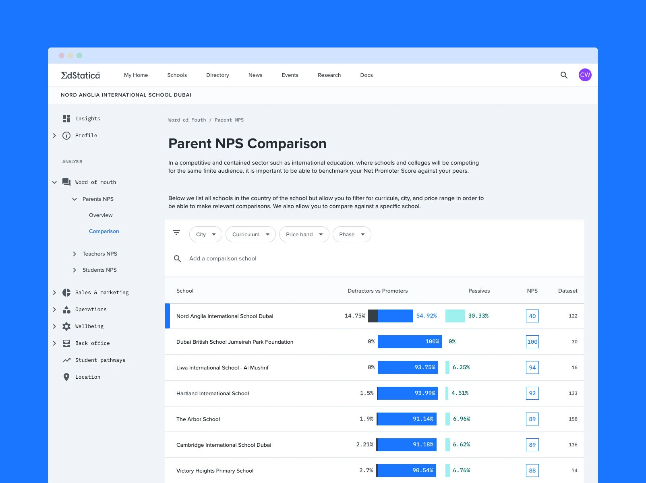Click the Back office inbox icon
The width and height of the screenshot is (646, 483).
66,343
